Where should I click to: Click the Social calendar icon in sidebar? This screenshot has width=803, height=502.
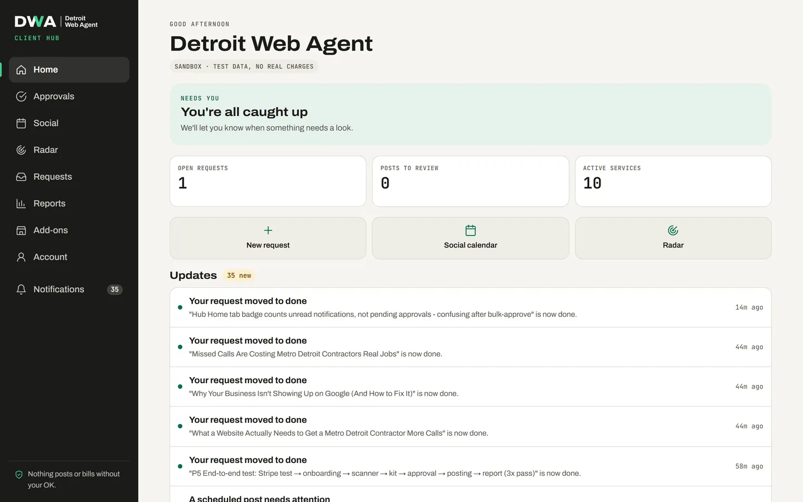[x=21, y=123]
